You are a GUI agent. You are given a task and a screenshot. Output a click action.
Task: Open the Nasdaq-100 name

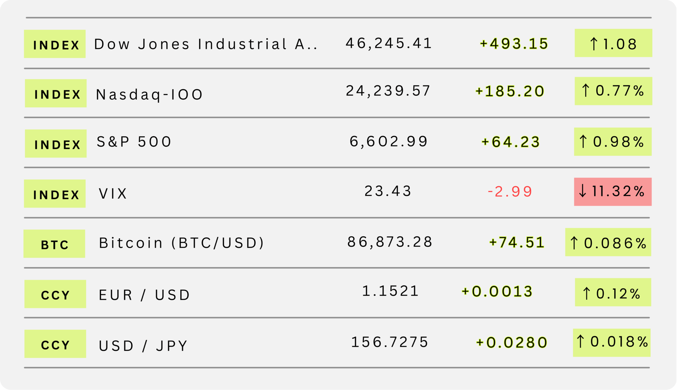click(x=150, y=94)
